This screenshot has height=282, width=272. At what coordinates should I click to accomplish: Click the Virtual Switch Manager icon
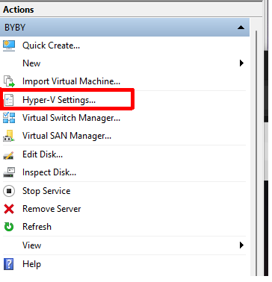coord(9,118)
